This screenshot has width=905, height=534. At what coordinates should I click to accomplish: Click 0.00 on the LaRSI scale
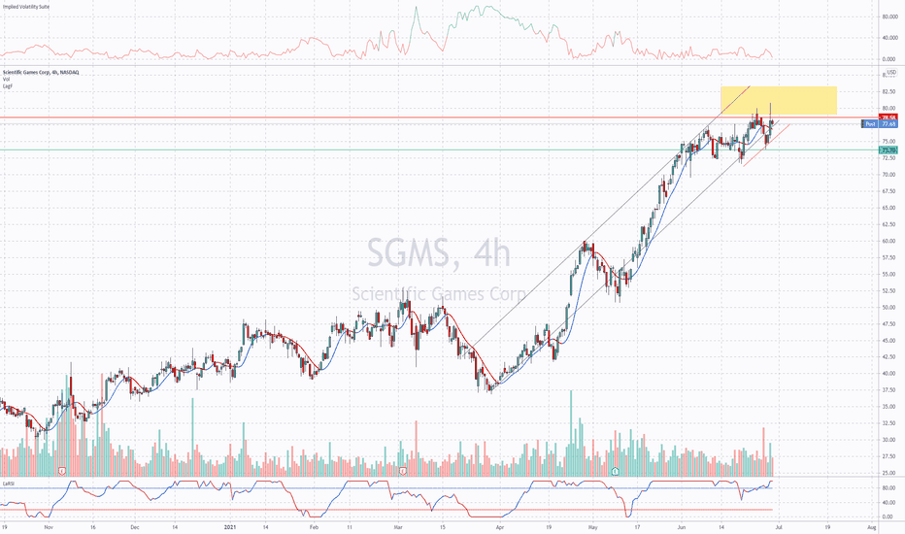888,517
